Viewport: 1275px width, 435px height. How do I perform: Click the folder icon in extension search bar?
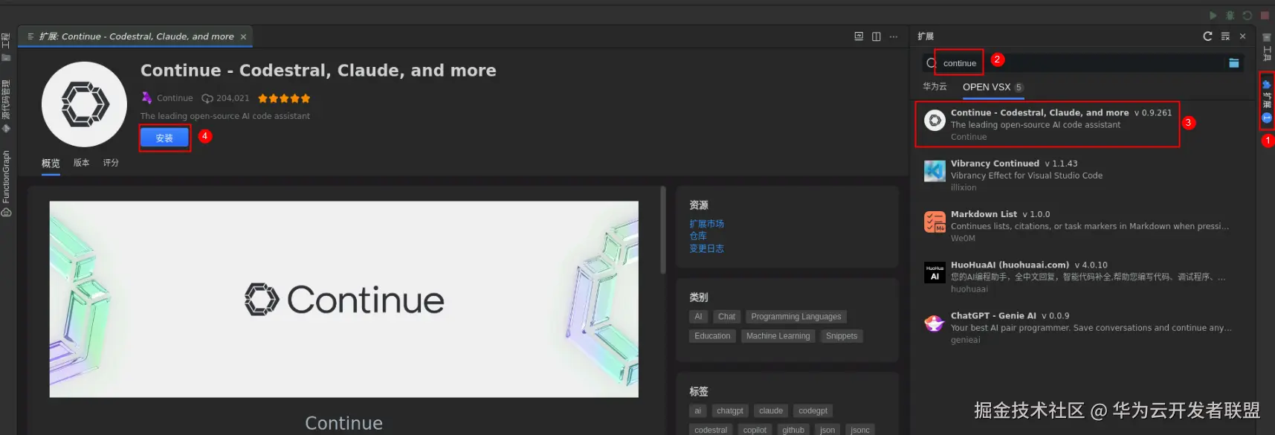tap(1234, 63)
